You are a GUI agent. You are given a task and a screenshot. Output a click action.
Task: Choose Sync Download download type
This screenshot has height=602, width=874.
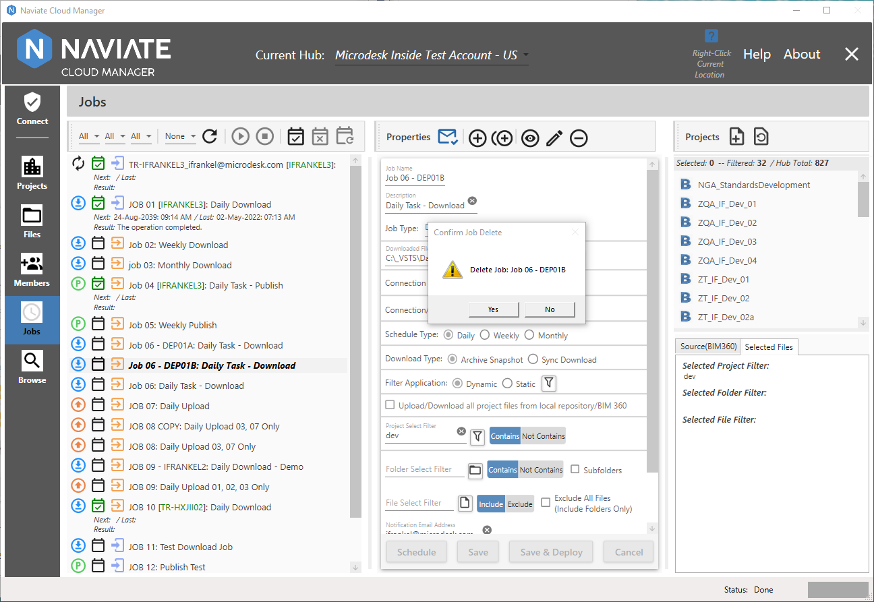click(x=562, y=359)
